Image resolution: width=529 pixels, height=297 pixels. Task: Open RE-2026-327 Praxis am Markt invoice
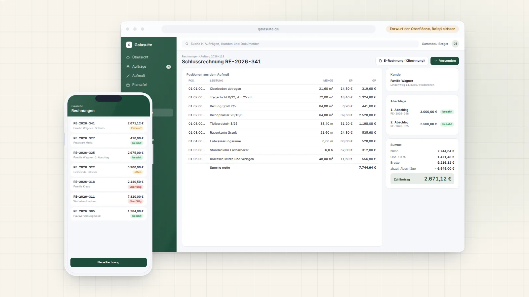coord(108,140)
